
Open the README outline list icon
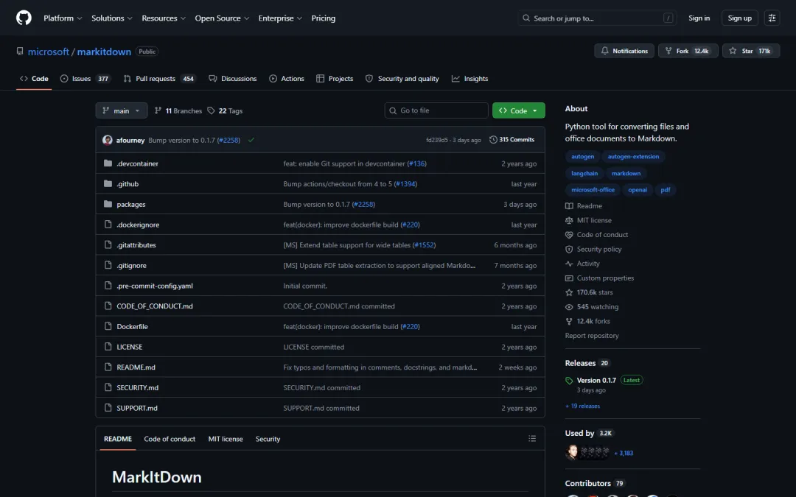click(x=532, y=438)
